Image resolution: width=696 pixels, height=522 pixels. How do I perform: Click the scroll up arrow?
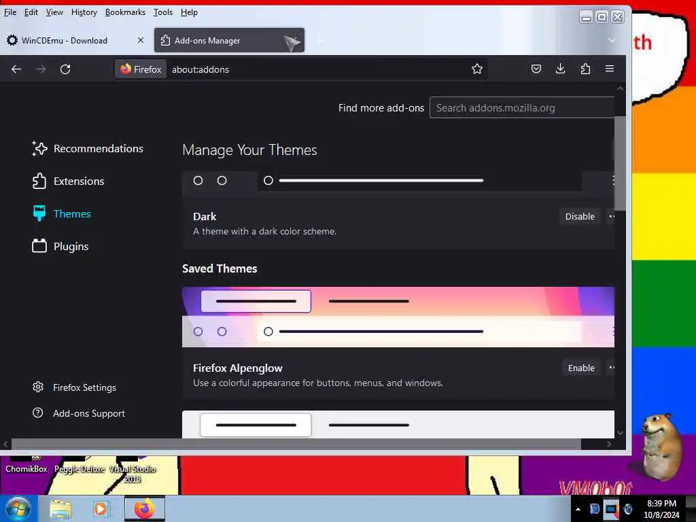(x=620, y=89)
